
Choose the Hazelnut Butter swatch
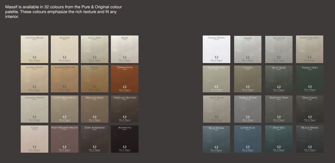(x=125, y=109)
